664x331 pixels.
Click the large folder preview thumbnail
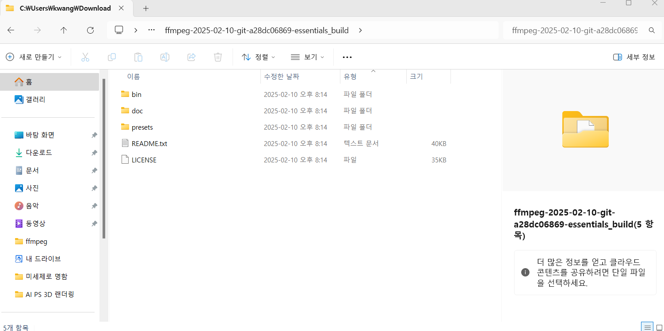coord(585,129)
